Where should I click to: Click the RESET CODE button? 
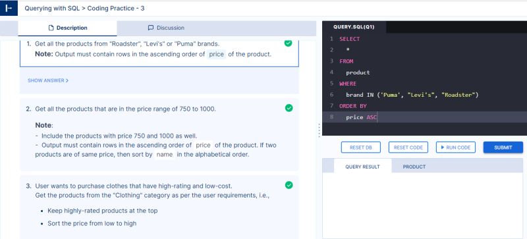[x=408, y=147]
